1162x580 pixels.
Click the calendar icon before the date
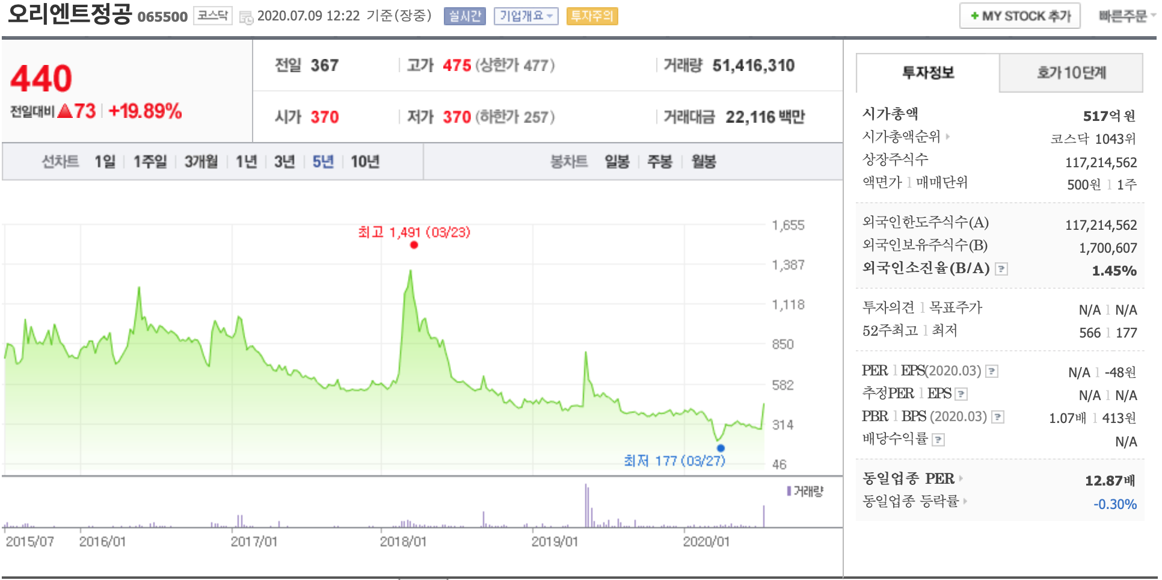[246, 17]
